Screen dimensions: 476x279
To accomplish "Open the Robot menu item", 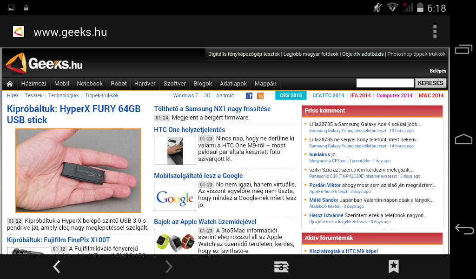I will (119, 84).
